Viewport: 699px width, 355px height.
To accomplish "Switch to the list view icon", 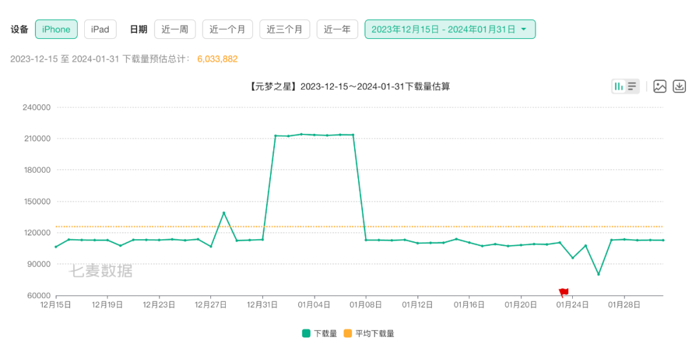I will click(632, 86).
